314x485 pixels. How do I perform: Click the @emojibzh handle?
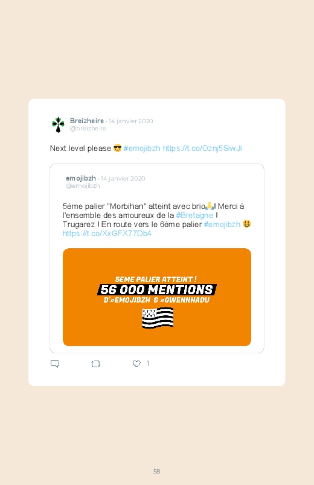[x=83, y=186]
